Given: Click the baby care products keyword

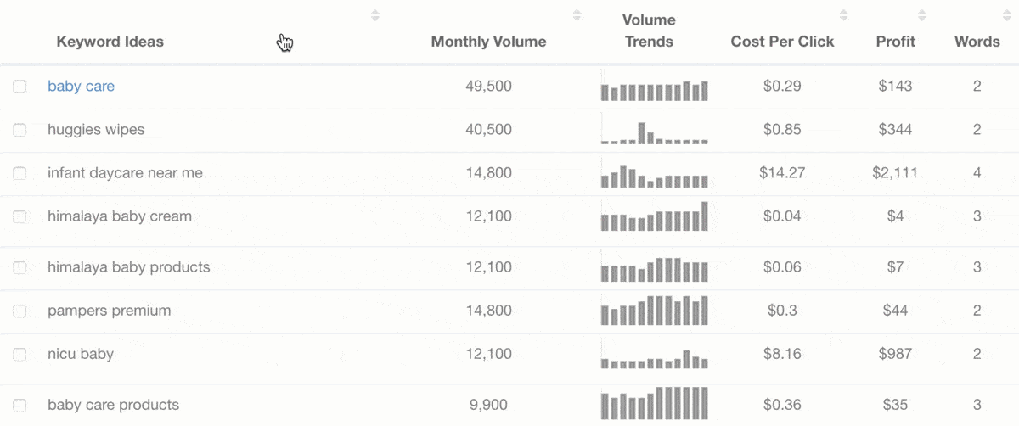Looking at the screenshot, I should coord(113,405).
